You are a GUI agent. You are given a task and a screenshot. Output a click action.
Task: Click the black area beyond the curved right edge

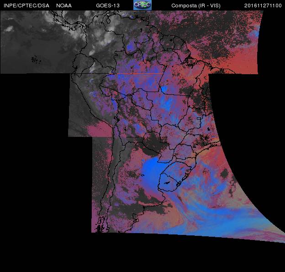(x=256, y=137)
